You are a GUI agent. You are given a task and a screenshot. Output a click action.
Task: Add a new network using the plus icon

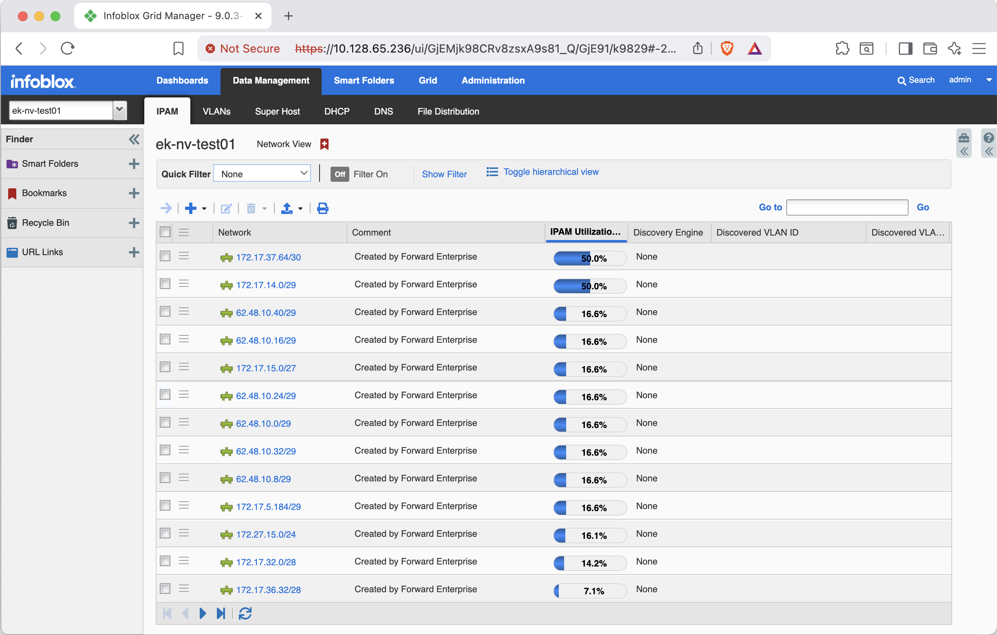[x=191, y=208]
